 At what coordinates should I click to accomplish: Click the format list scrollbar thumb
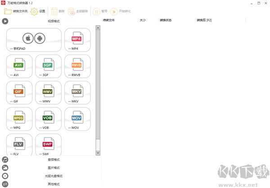click(x=98, y=85)
